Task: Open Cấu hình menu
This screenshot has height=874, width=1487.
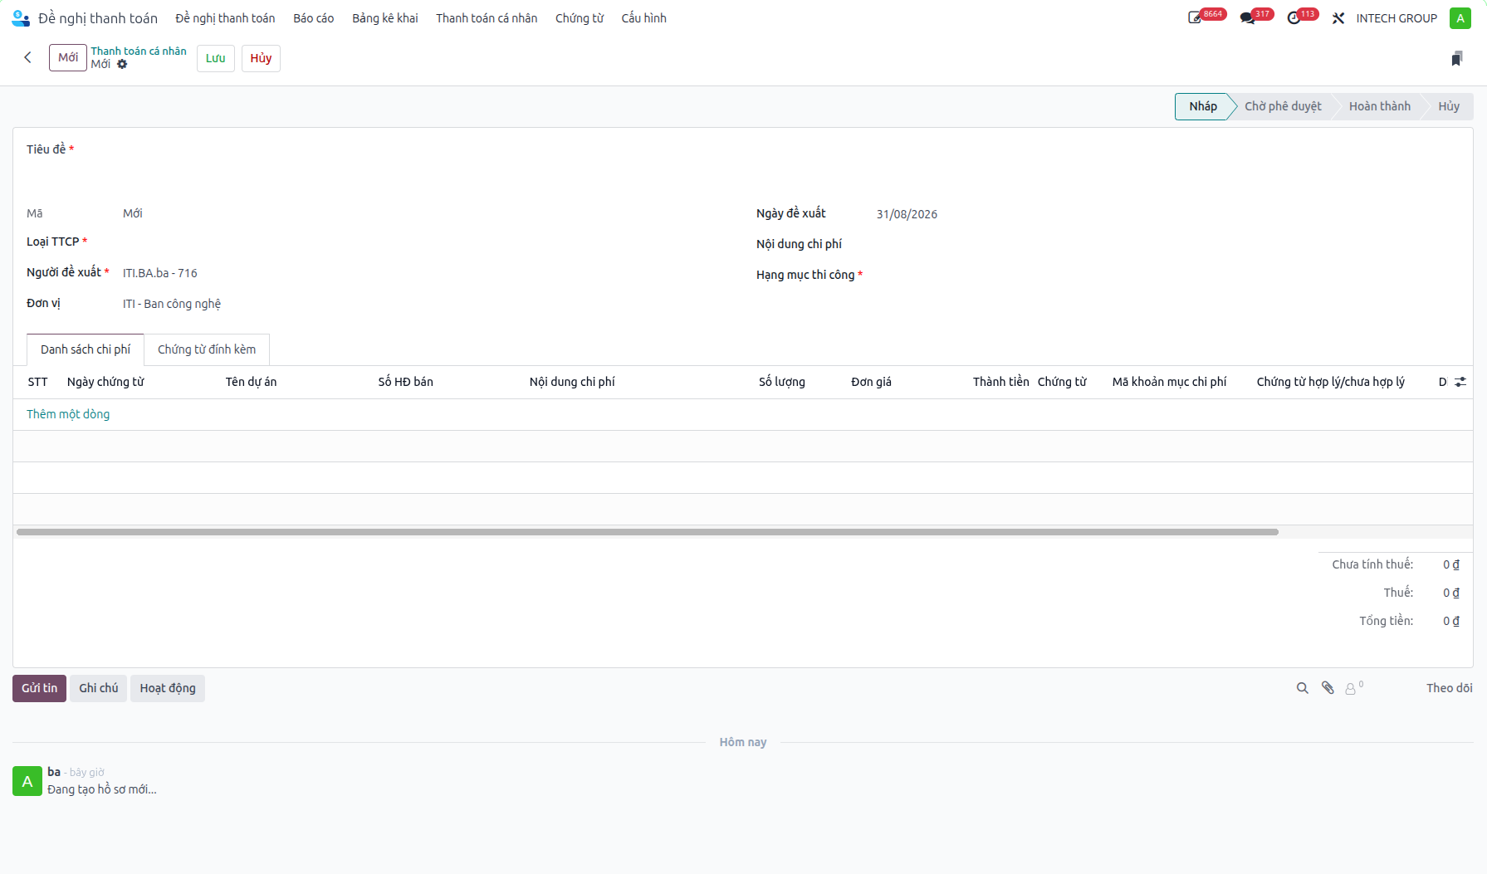Action: coord(644,18)
